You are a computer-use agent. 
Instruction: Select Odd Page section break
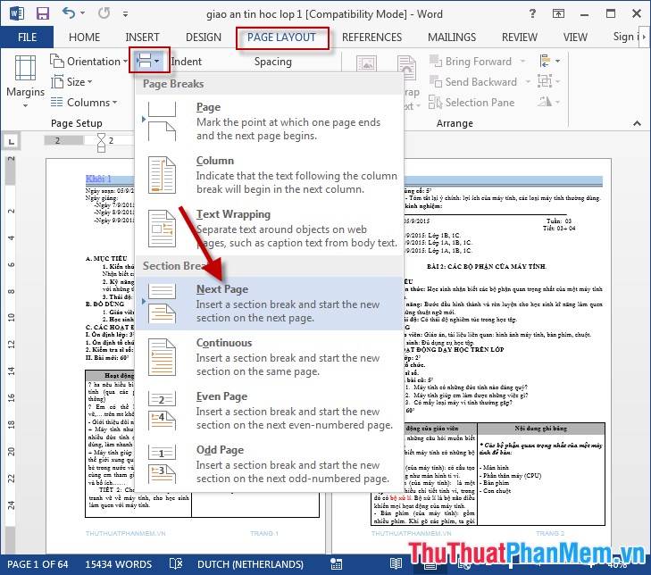coord(270,463)
